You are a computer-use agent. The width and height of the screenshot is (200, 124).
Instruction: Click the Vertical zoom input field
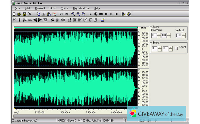pos(178,36)
